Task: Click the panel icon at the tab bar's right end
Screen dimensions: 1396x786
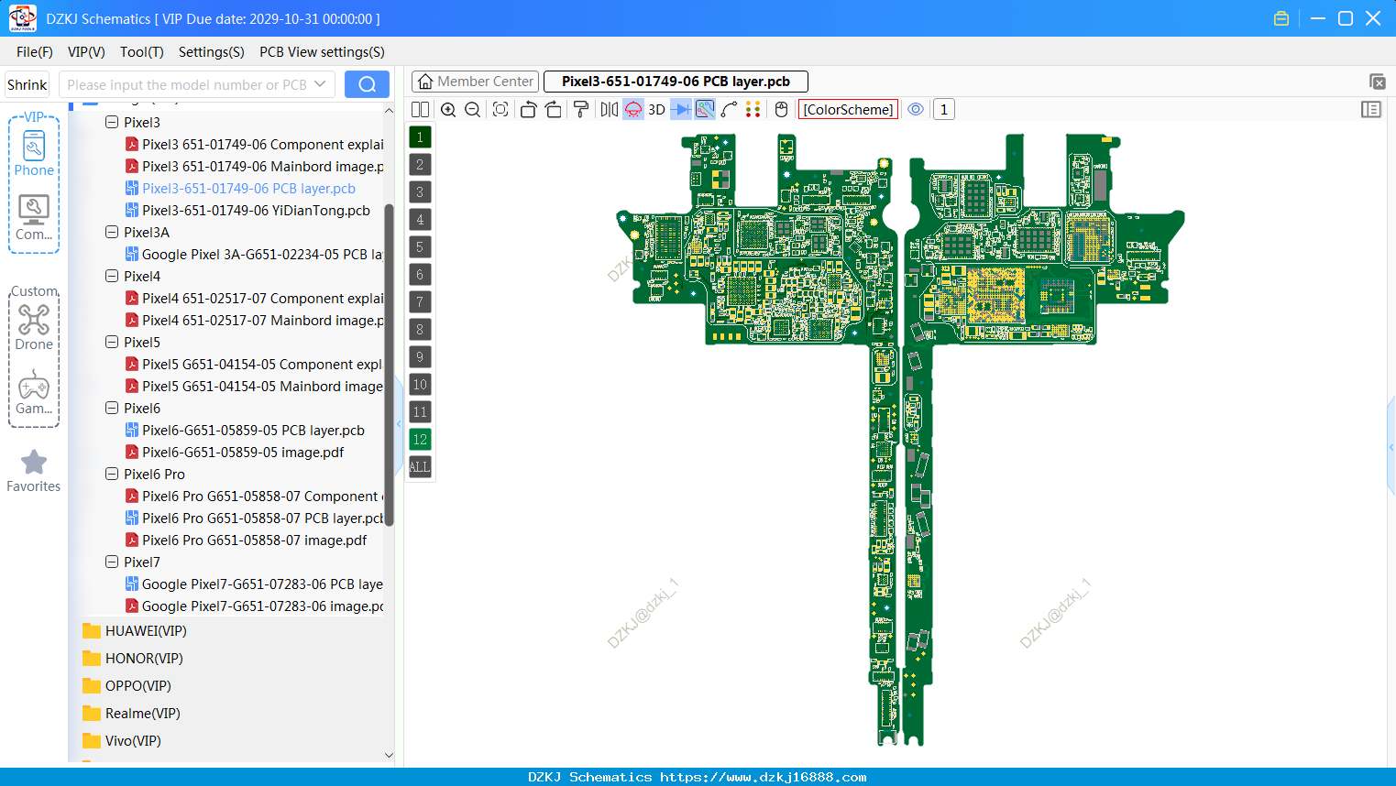Action: 1377,82
